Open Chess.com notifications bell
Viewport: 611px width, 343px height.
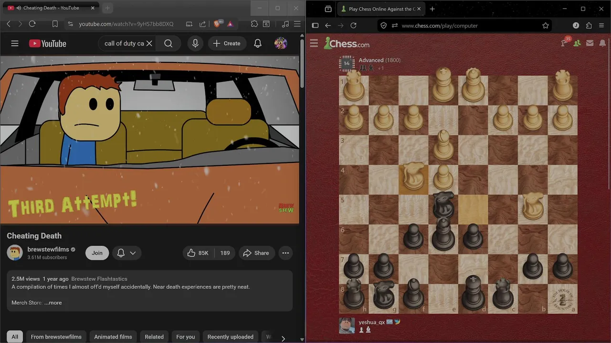pos(602,43)
